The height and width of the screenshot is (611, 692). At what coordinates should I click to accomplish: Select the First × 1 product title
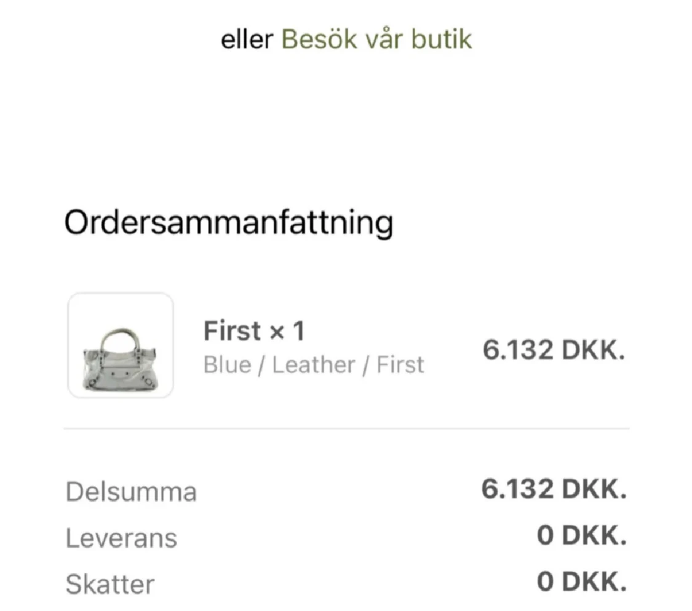tap(253, 332)
